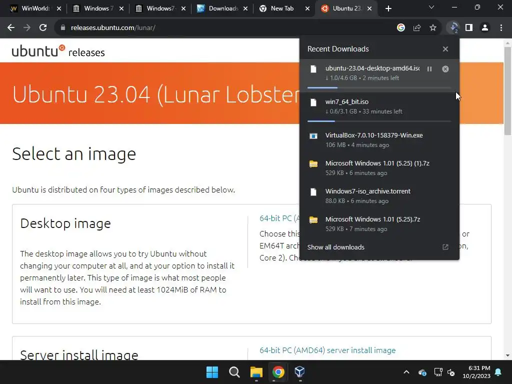Click the site lock icon

63,28
